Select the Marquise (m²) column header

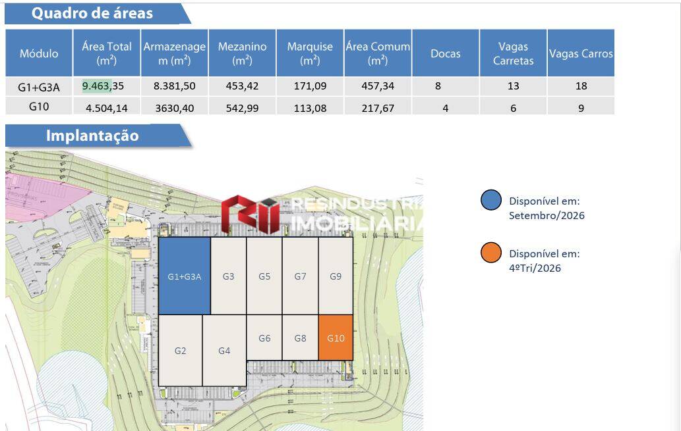point(310,53)
